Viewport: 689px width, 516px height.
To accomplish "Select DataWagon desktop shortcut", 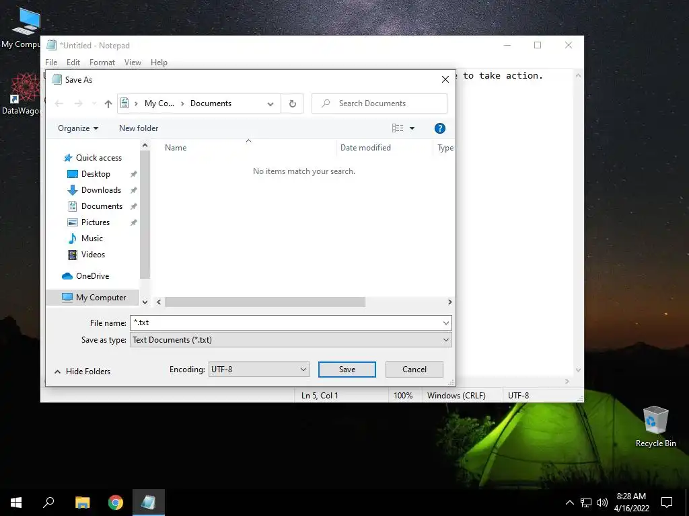I will pyautogui.click(x=20, y=94).
